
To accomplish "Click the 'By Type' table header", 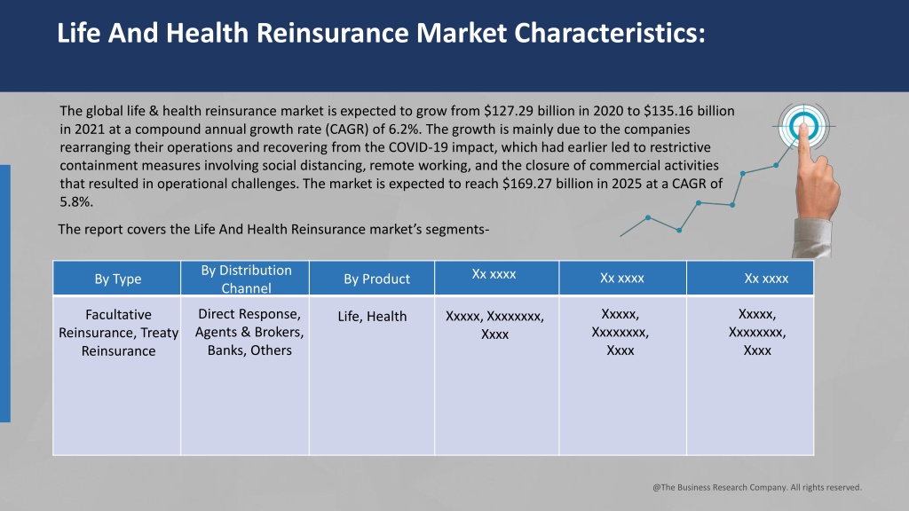I will click(117, 279).
